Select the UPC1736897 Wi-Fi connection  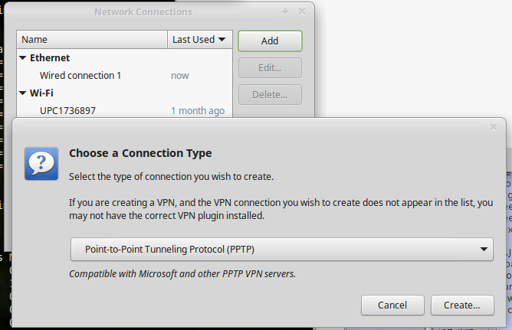(x=124, y=110)
